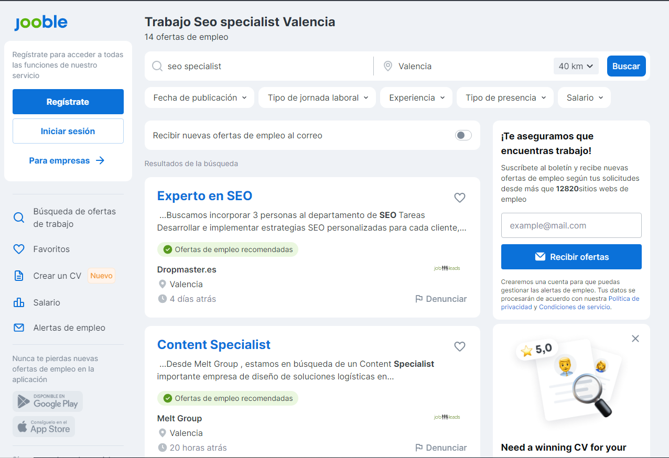Viewport: 669px width, 458px height.
Task: Click the Jooble logo
Action: pos(41,23)
